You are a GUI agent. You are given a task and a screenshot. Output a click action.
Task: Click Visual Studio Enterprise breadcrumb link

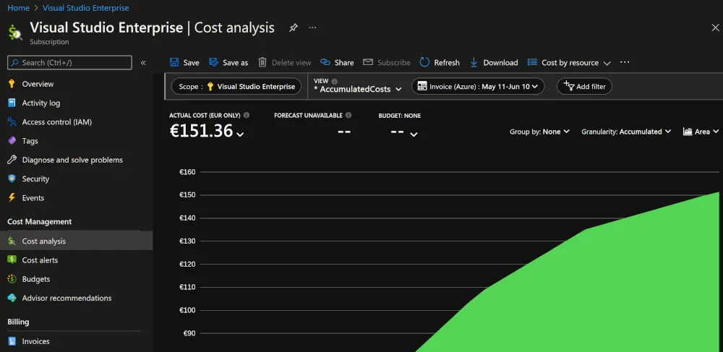point(86,8)
